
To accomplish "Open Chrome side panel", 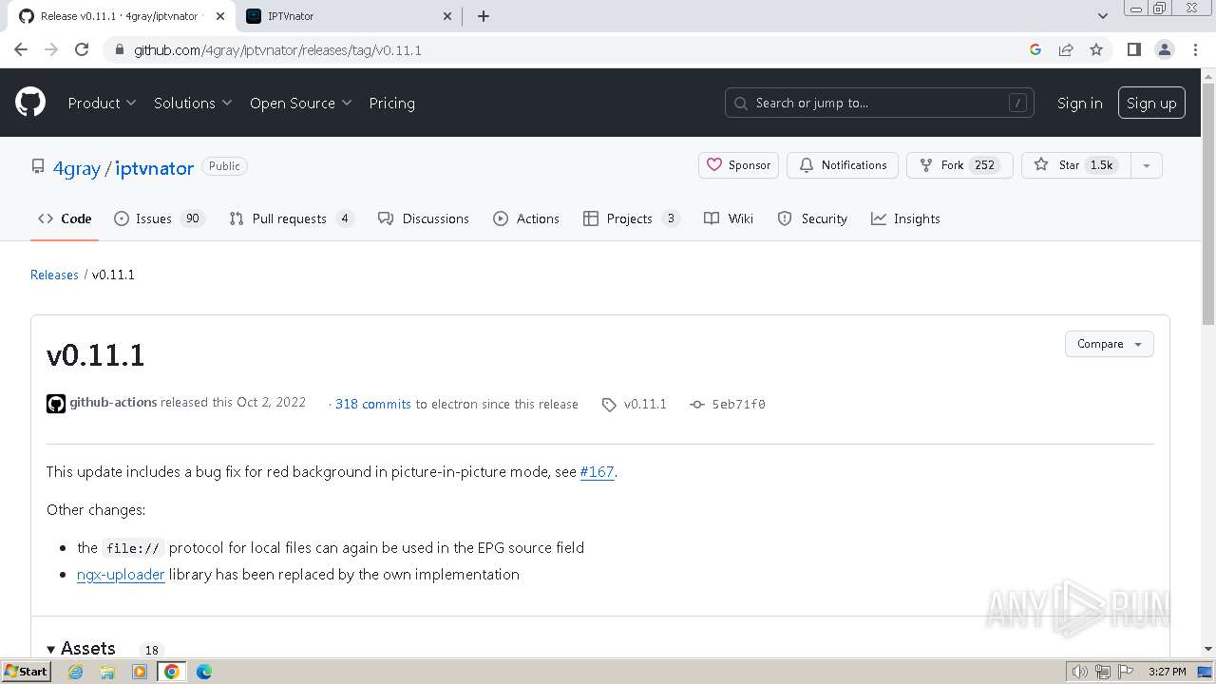I will 1133,49.
